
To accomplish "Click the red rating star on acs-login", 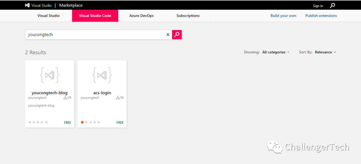I will [x=82, y=122].
